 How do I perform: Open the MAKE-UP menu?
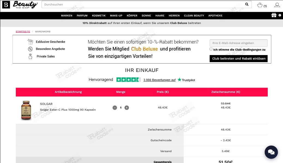116,16
